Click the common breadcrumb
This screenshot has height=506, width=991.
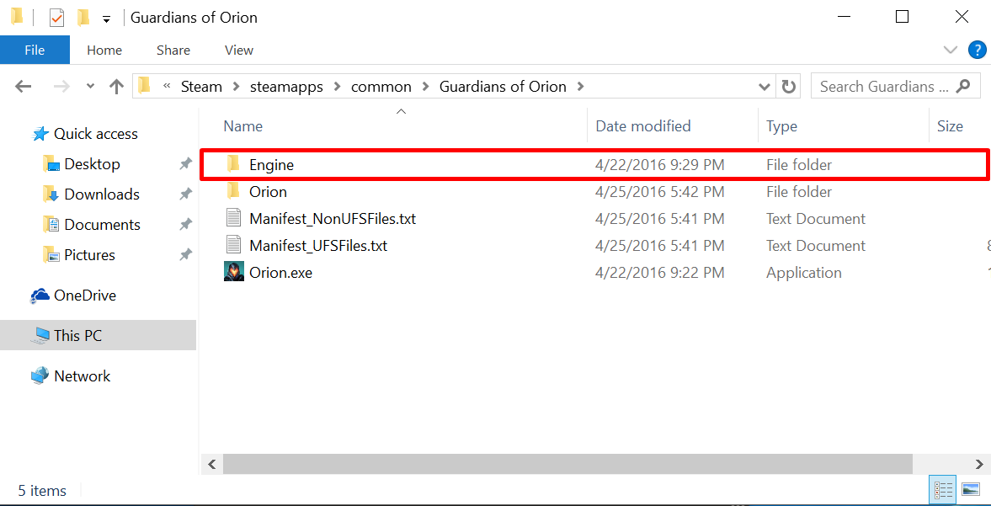pyautogui.click(x=381, y=87)
